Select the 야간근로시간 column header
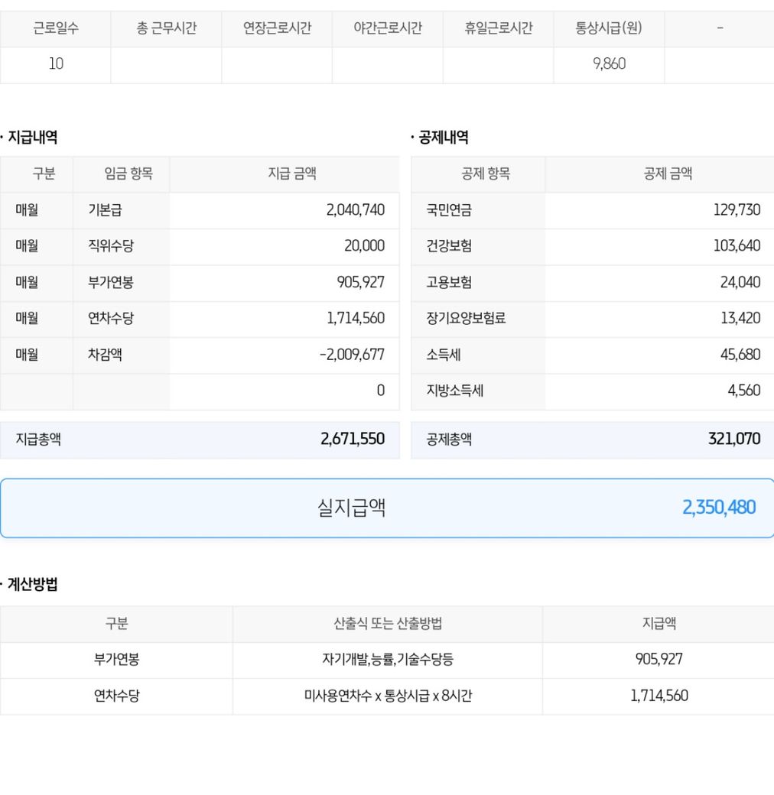 [388, 29]
